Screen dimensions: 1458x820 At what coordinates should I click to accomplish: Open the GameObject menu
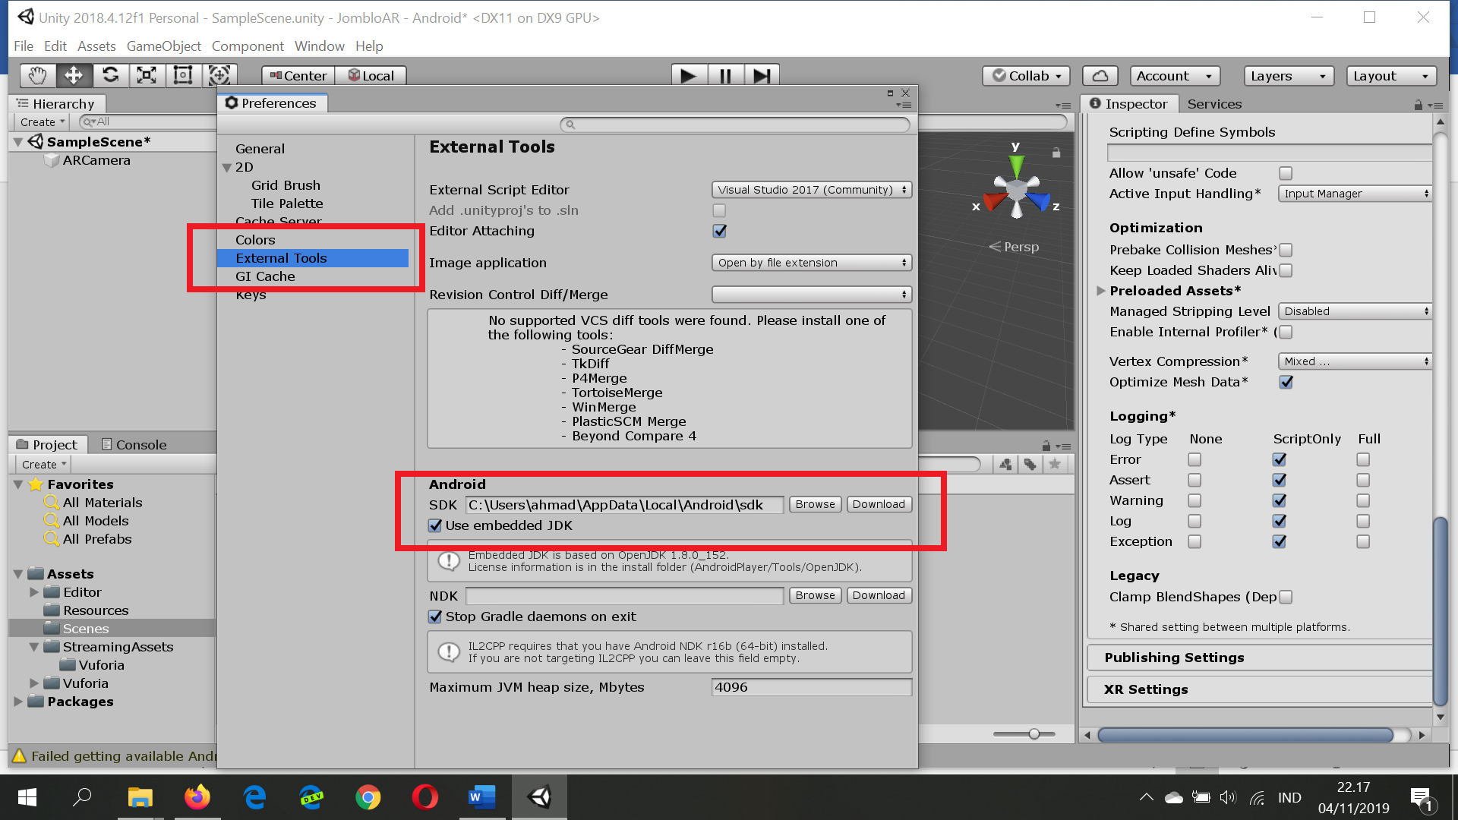click(163, 46)
